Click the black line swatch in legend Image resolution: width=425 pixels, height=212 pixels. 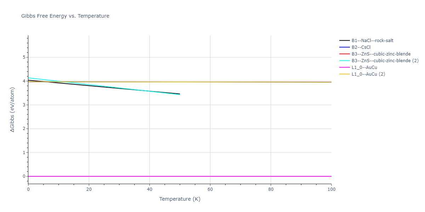(x=345, y=41)
